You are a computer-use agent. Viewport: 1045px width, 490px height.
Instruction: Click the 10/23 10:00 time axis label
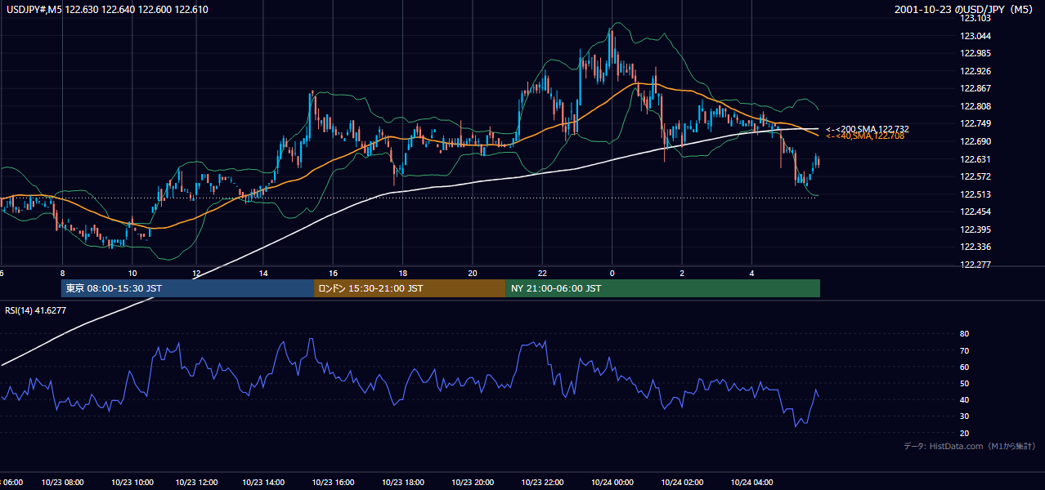click(x=132, y=482)
